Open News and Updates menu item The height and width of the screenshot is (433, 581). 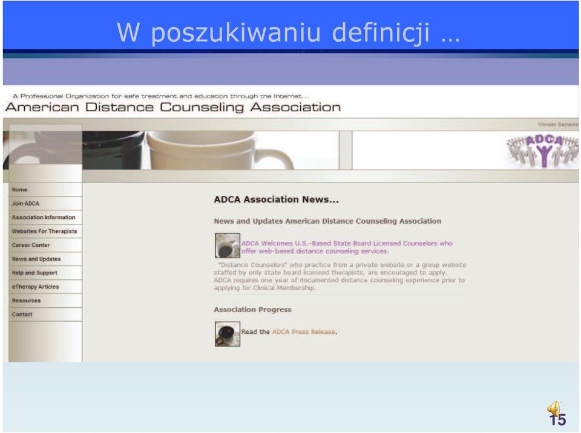[x=45, y=259]
